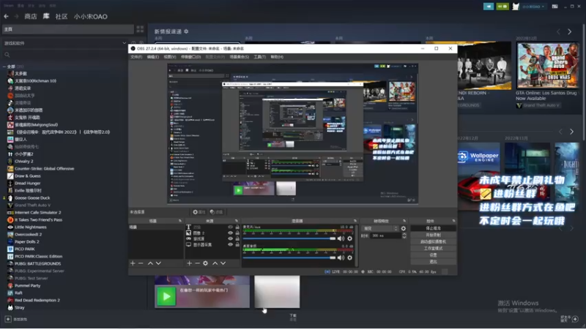Open OBS settings from controls panel

[x=433, y=255]
